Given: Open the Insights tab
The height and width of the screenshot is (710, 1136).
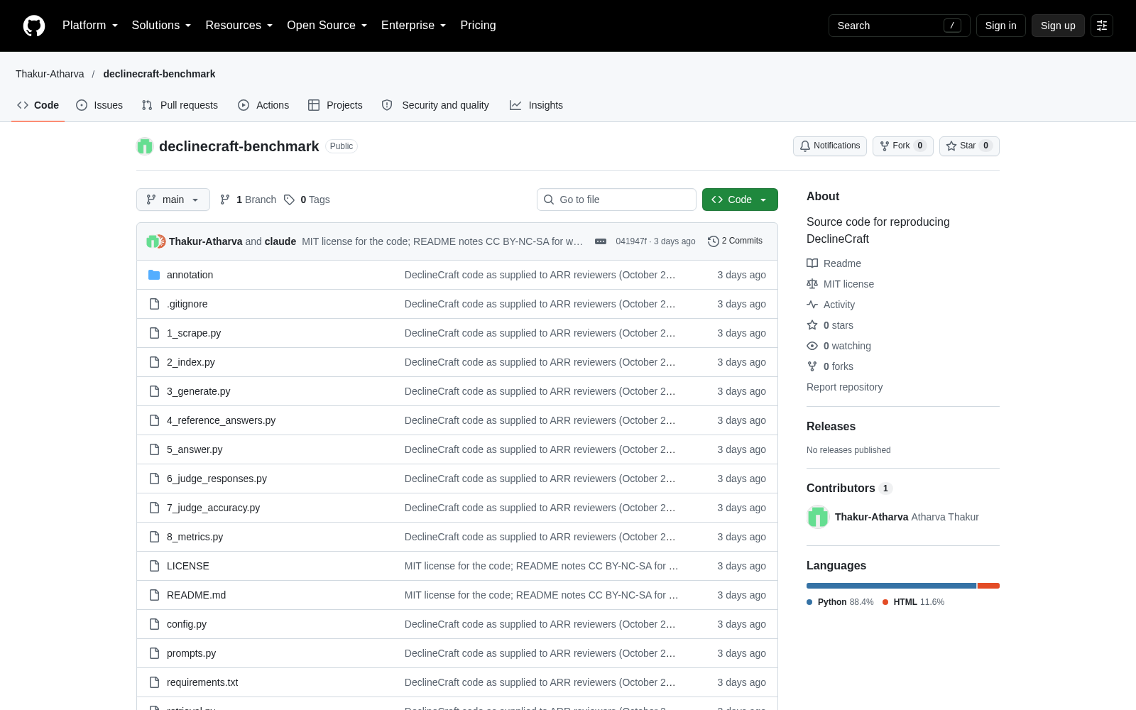Looking at the screenshot, I should pyautogui.click(x=536, y=105).
